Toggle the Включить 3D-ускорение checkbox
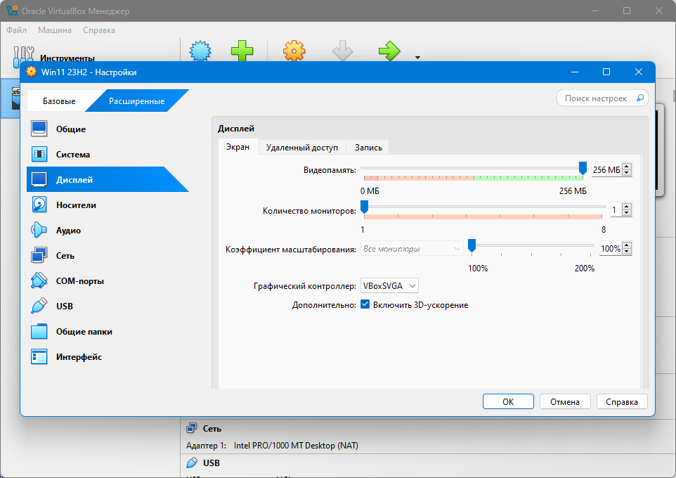Image resolution: width=676 pixels, height=478 pixels. (365, 304)
